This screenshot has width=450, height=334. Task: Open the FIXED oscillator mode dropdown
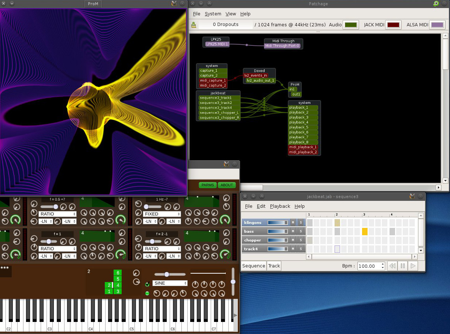click(x=162, y=214)
